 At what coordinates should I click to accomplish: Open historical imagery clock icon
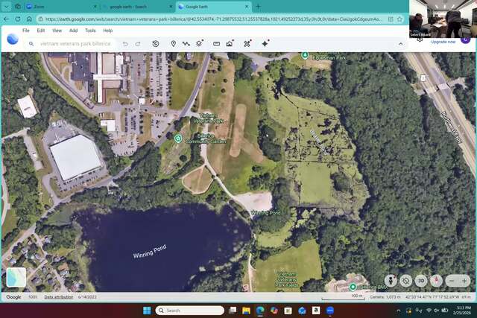point(155,44)
